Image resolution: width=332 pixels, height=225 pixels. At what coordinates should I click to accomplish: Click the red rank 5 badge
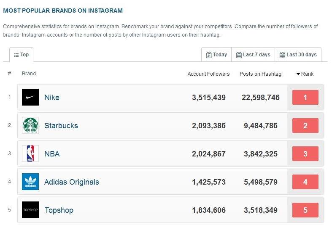click(305, 210)
